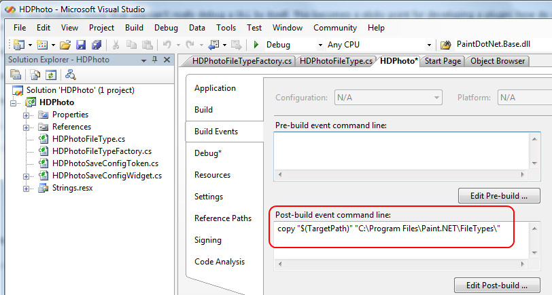The height and width of the screenshot is (295, 552).
Task: Select the Resources properties page
Action: tap(212, 175)
